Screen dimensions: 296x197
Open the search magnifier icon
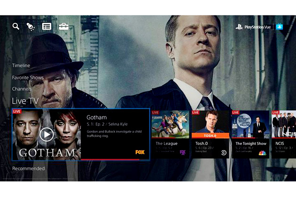16,26
